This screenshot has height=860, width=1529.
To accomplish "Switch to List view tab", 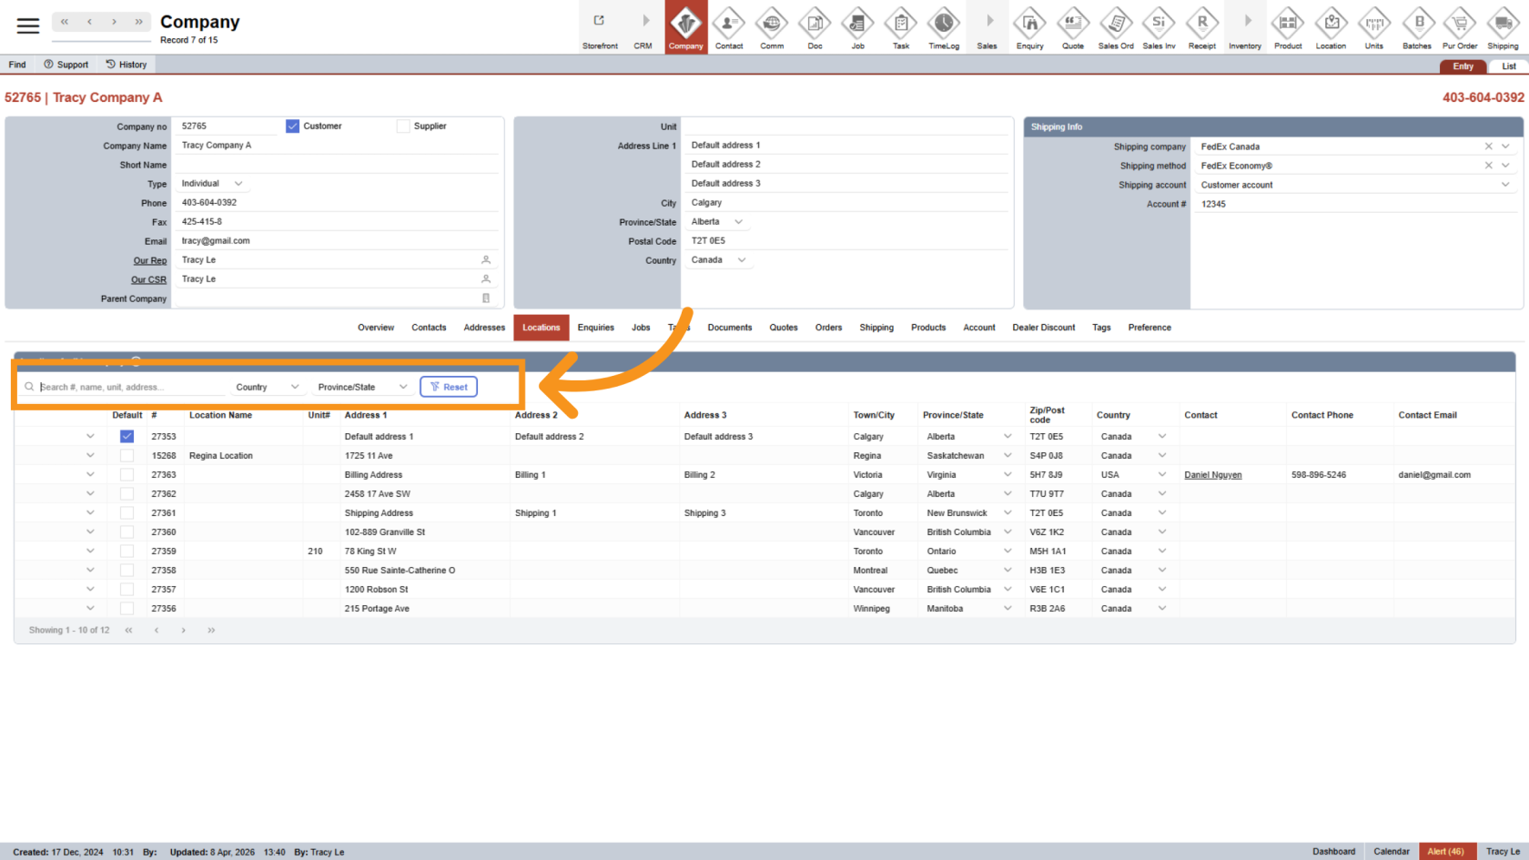I will tap(1508, 66).
